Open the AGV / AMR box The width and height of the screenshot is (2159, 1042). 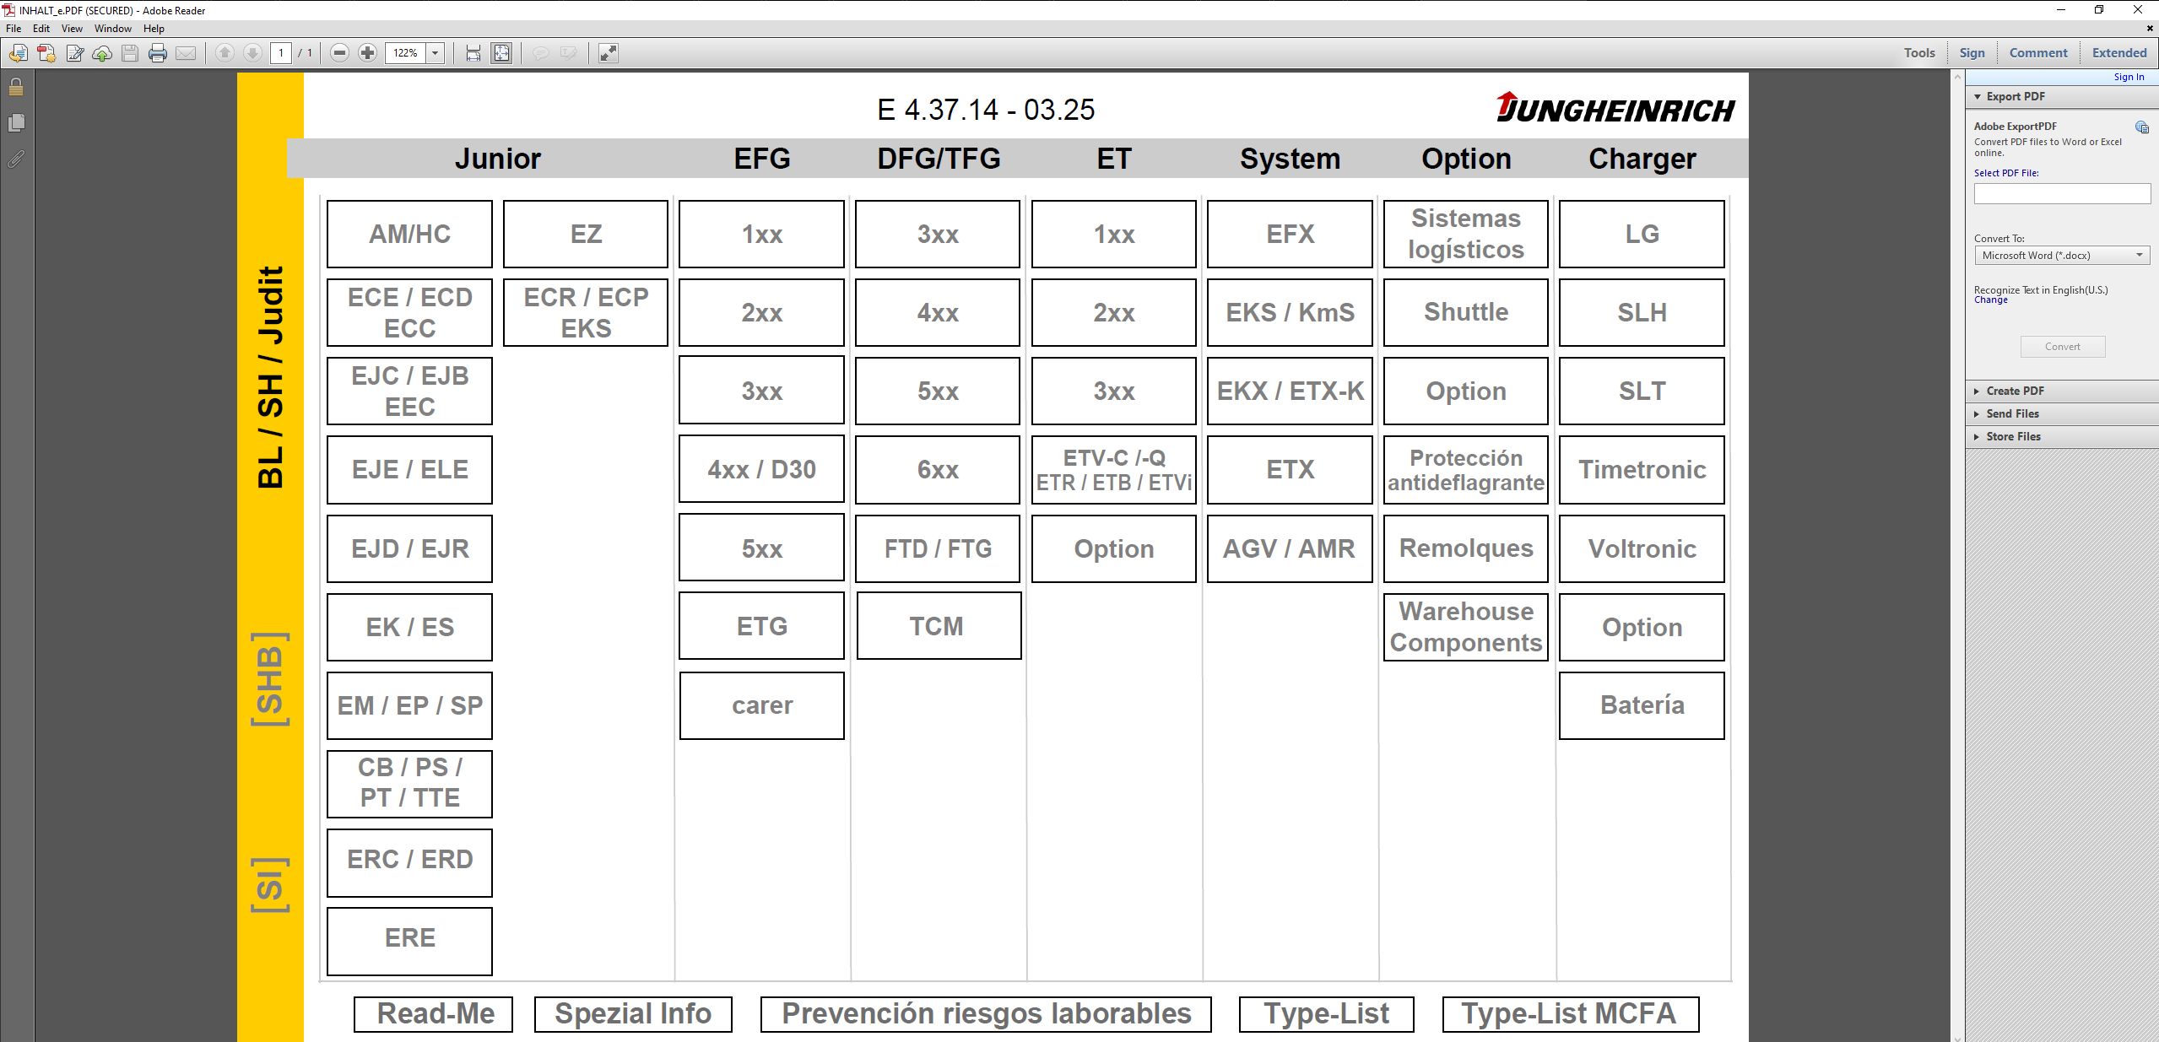pyautogui.click(x=1290, y=549)
